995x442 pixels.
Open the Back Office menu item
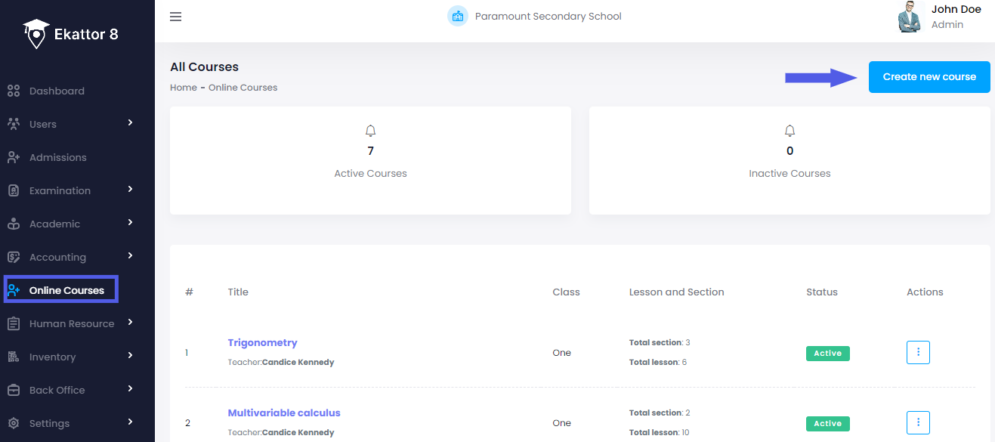pyautogui.click(x=57, y=390)
